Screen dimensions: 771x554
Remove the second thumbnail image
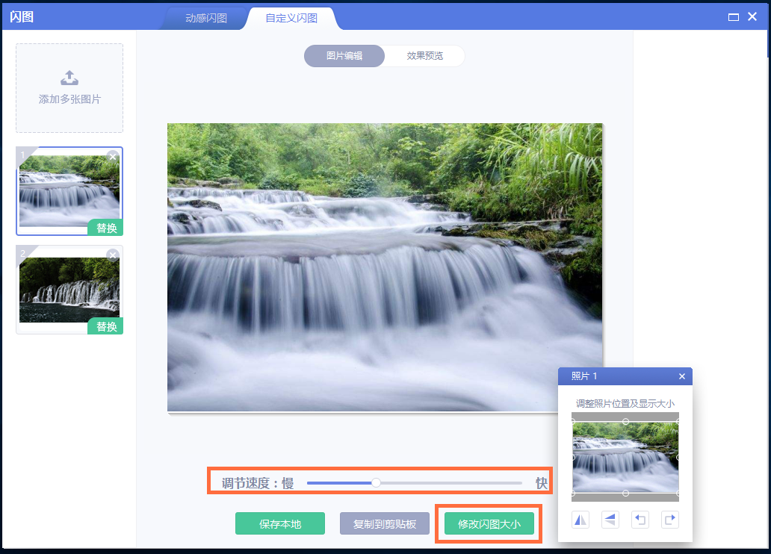(113, 255)
